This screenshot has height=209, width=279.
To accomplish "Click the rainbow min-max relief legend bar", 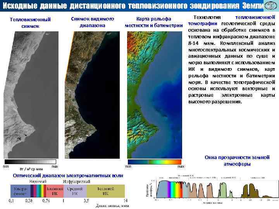I will coord(155,162).
